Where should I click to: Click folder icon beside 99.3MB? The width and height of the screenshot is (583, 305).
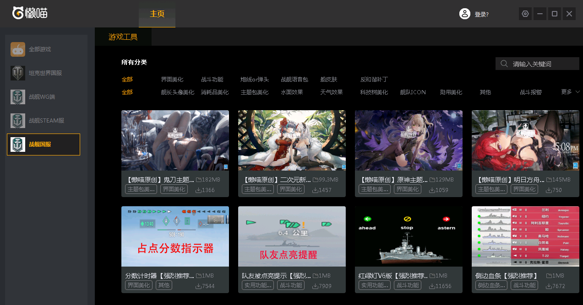coord(316,180)
